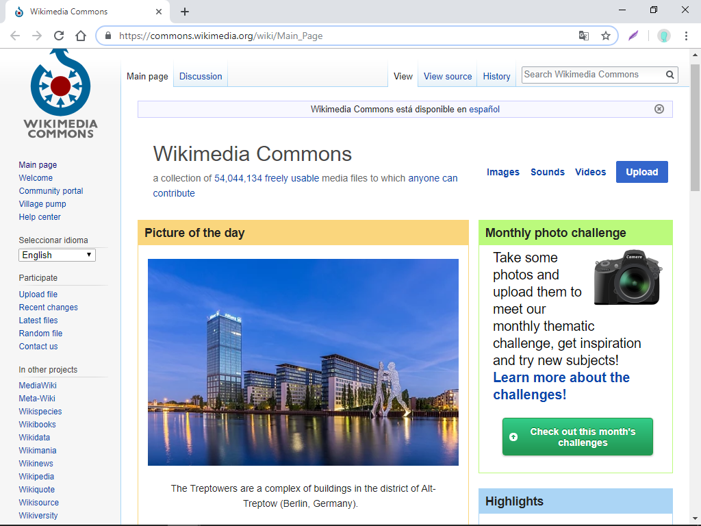Click the scrollbar down arrow
The image size is (701, 526).
point(695,519)
